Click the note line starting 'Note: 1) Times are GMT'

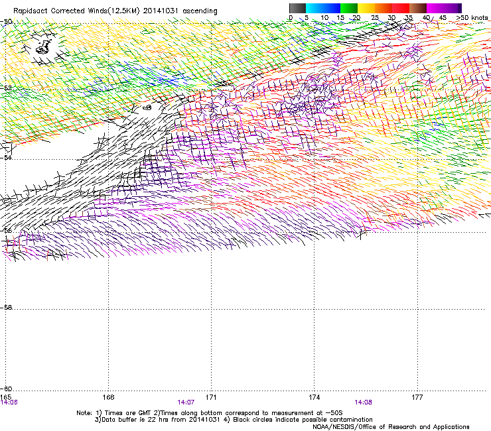(x=210, y=413)
